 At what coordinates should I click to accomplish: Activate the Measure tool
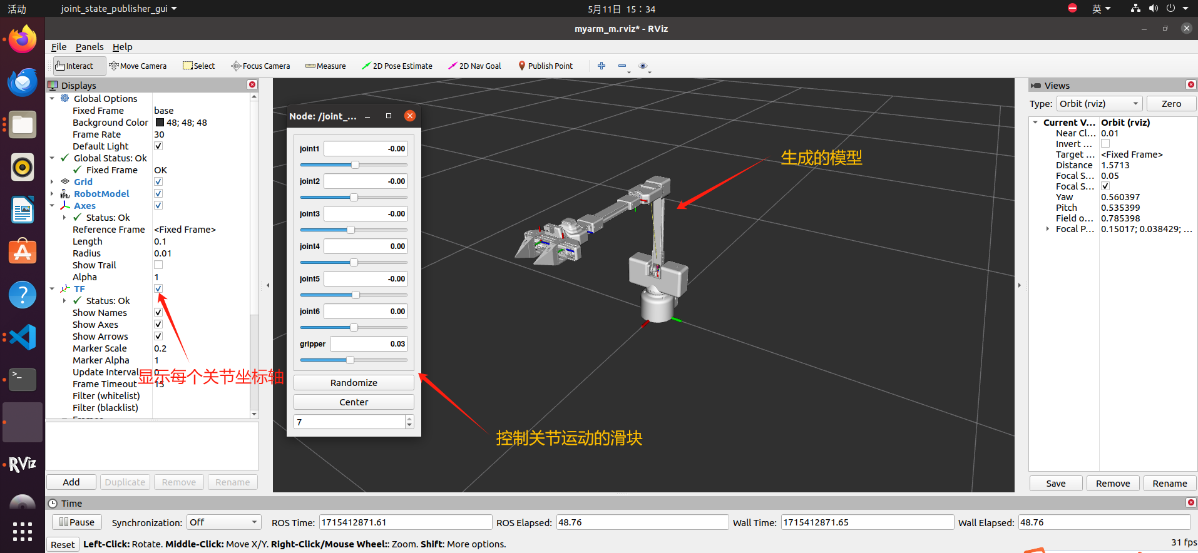click(325, 66)
